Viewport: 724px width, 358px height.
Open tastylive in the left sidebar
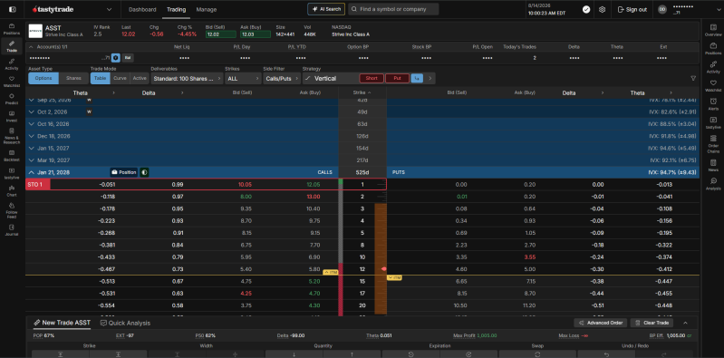pyautogui.click(x=12, y=173)
